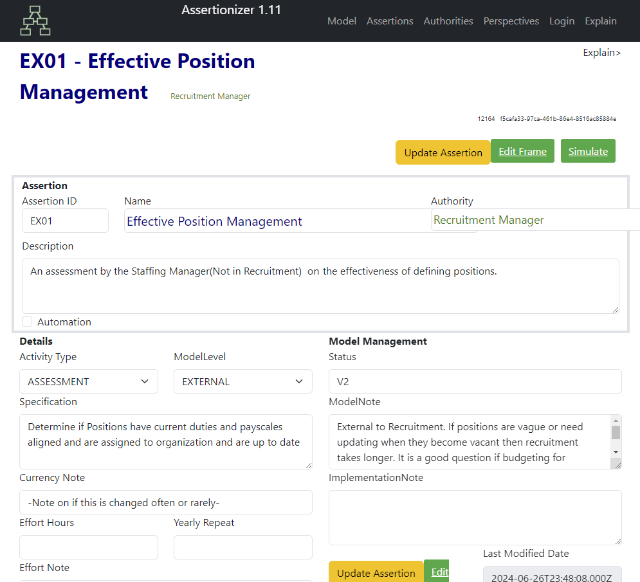Viewport: 640px width, 582px height.
Task: Click the green Recruitment Manager subtitle text
Action: (210, 96)
